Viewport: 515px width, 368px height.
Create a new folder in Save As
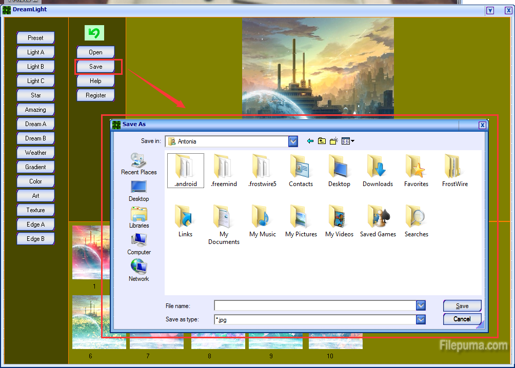(x=333, y=141)
